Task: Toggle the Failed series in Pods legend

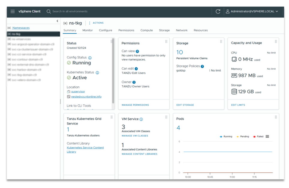Action: [x=258, y=136]
